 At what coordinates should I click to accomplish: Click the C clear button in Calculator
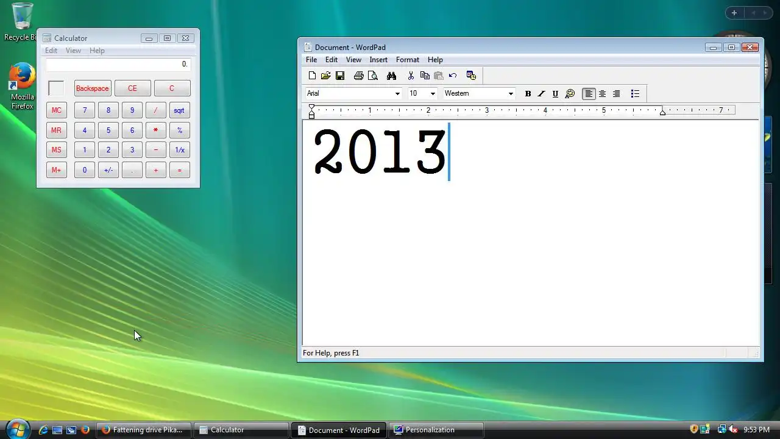click(x=172, y=88)
